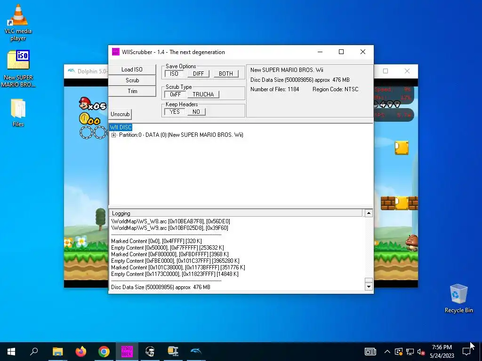482x361 pixels.
Task: Click the Load ISO button
Action: coord(132,70)
